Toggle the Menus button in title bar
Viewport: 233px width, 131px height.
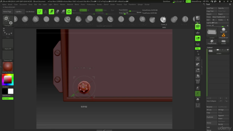188,1
